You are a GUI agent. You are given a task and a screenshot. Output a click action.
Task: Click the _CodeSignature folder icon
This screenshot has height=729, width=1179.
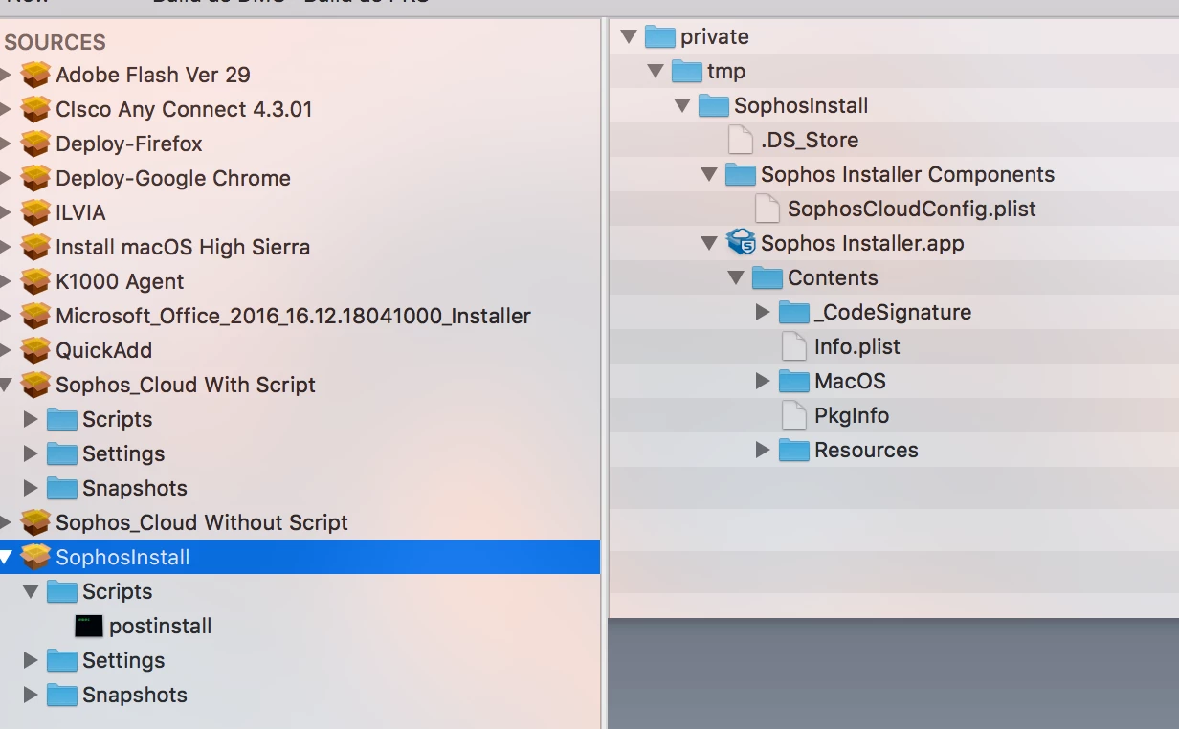pos(794,312)
